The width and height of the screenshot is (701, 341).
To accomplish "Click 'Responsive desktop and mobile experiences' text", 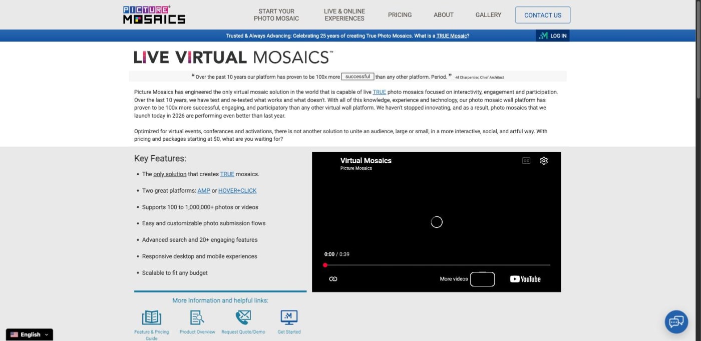I will tap(200, 256).
